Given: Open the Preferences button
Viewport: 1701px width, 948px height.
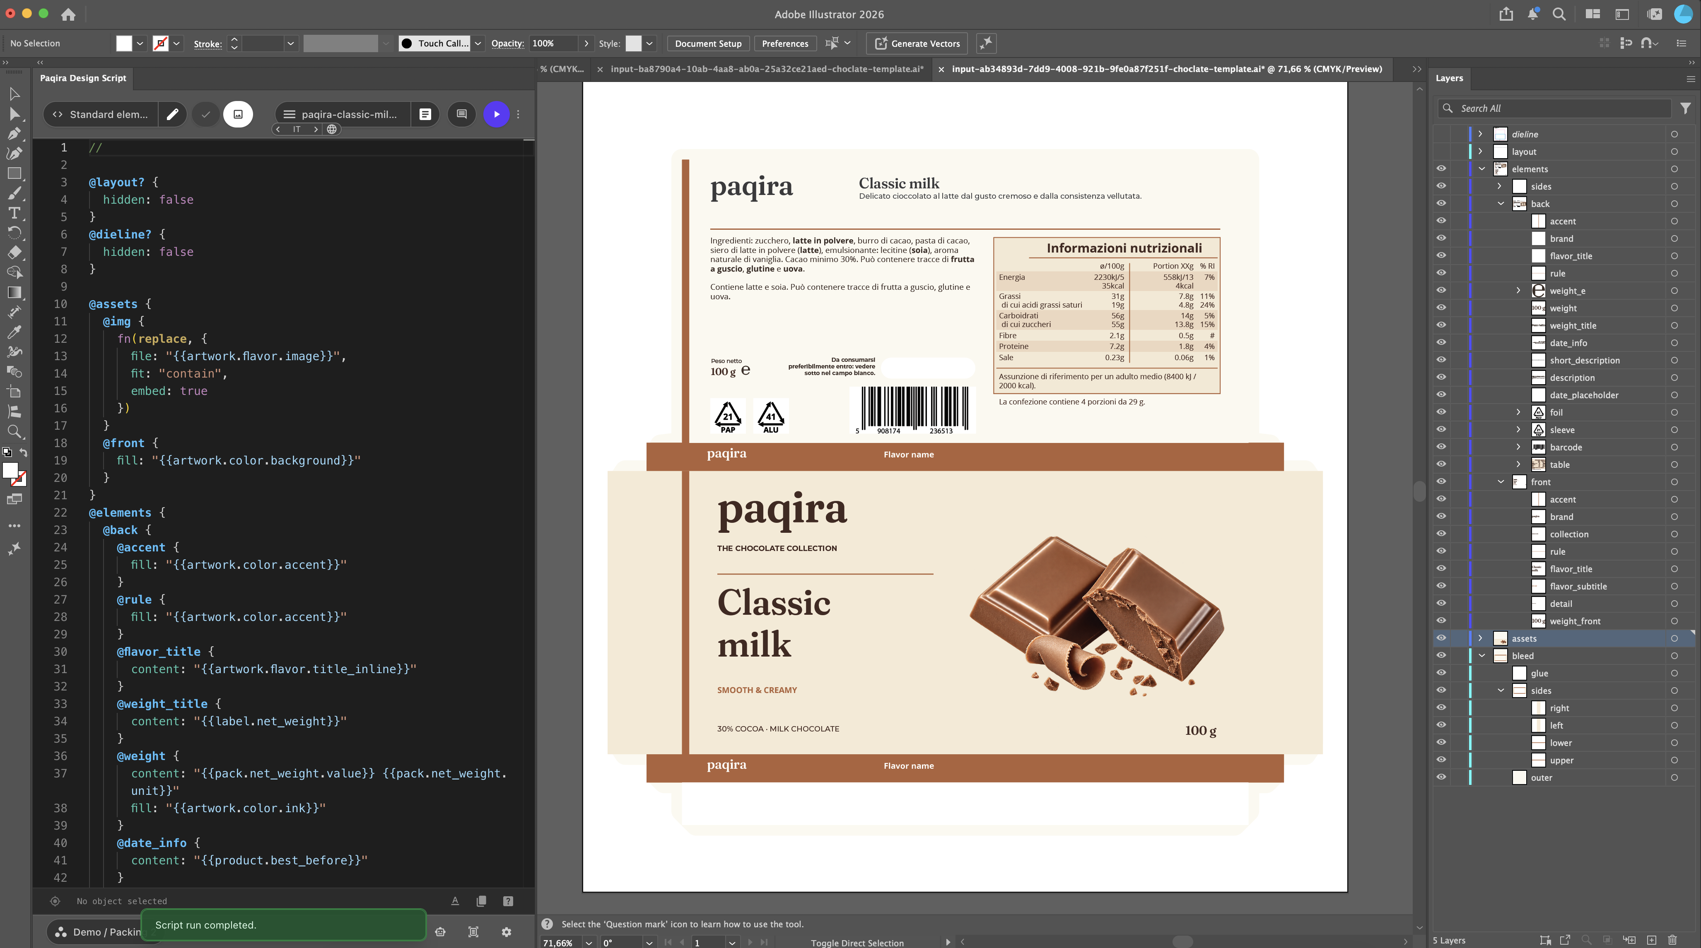Looking at the screenshot, I should pos(784,43).
